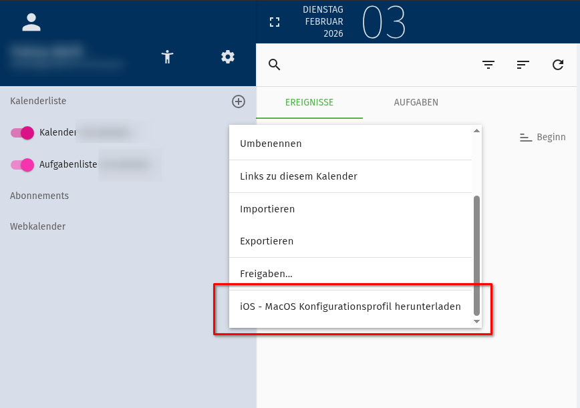Expand the Abonnements section
The image size is (580, 408).
pyautogui.click(x=39, y=196)
